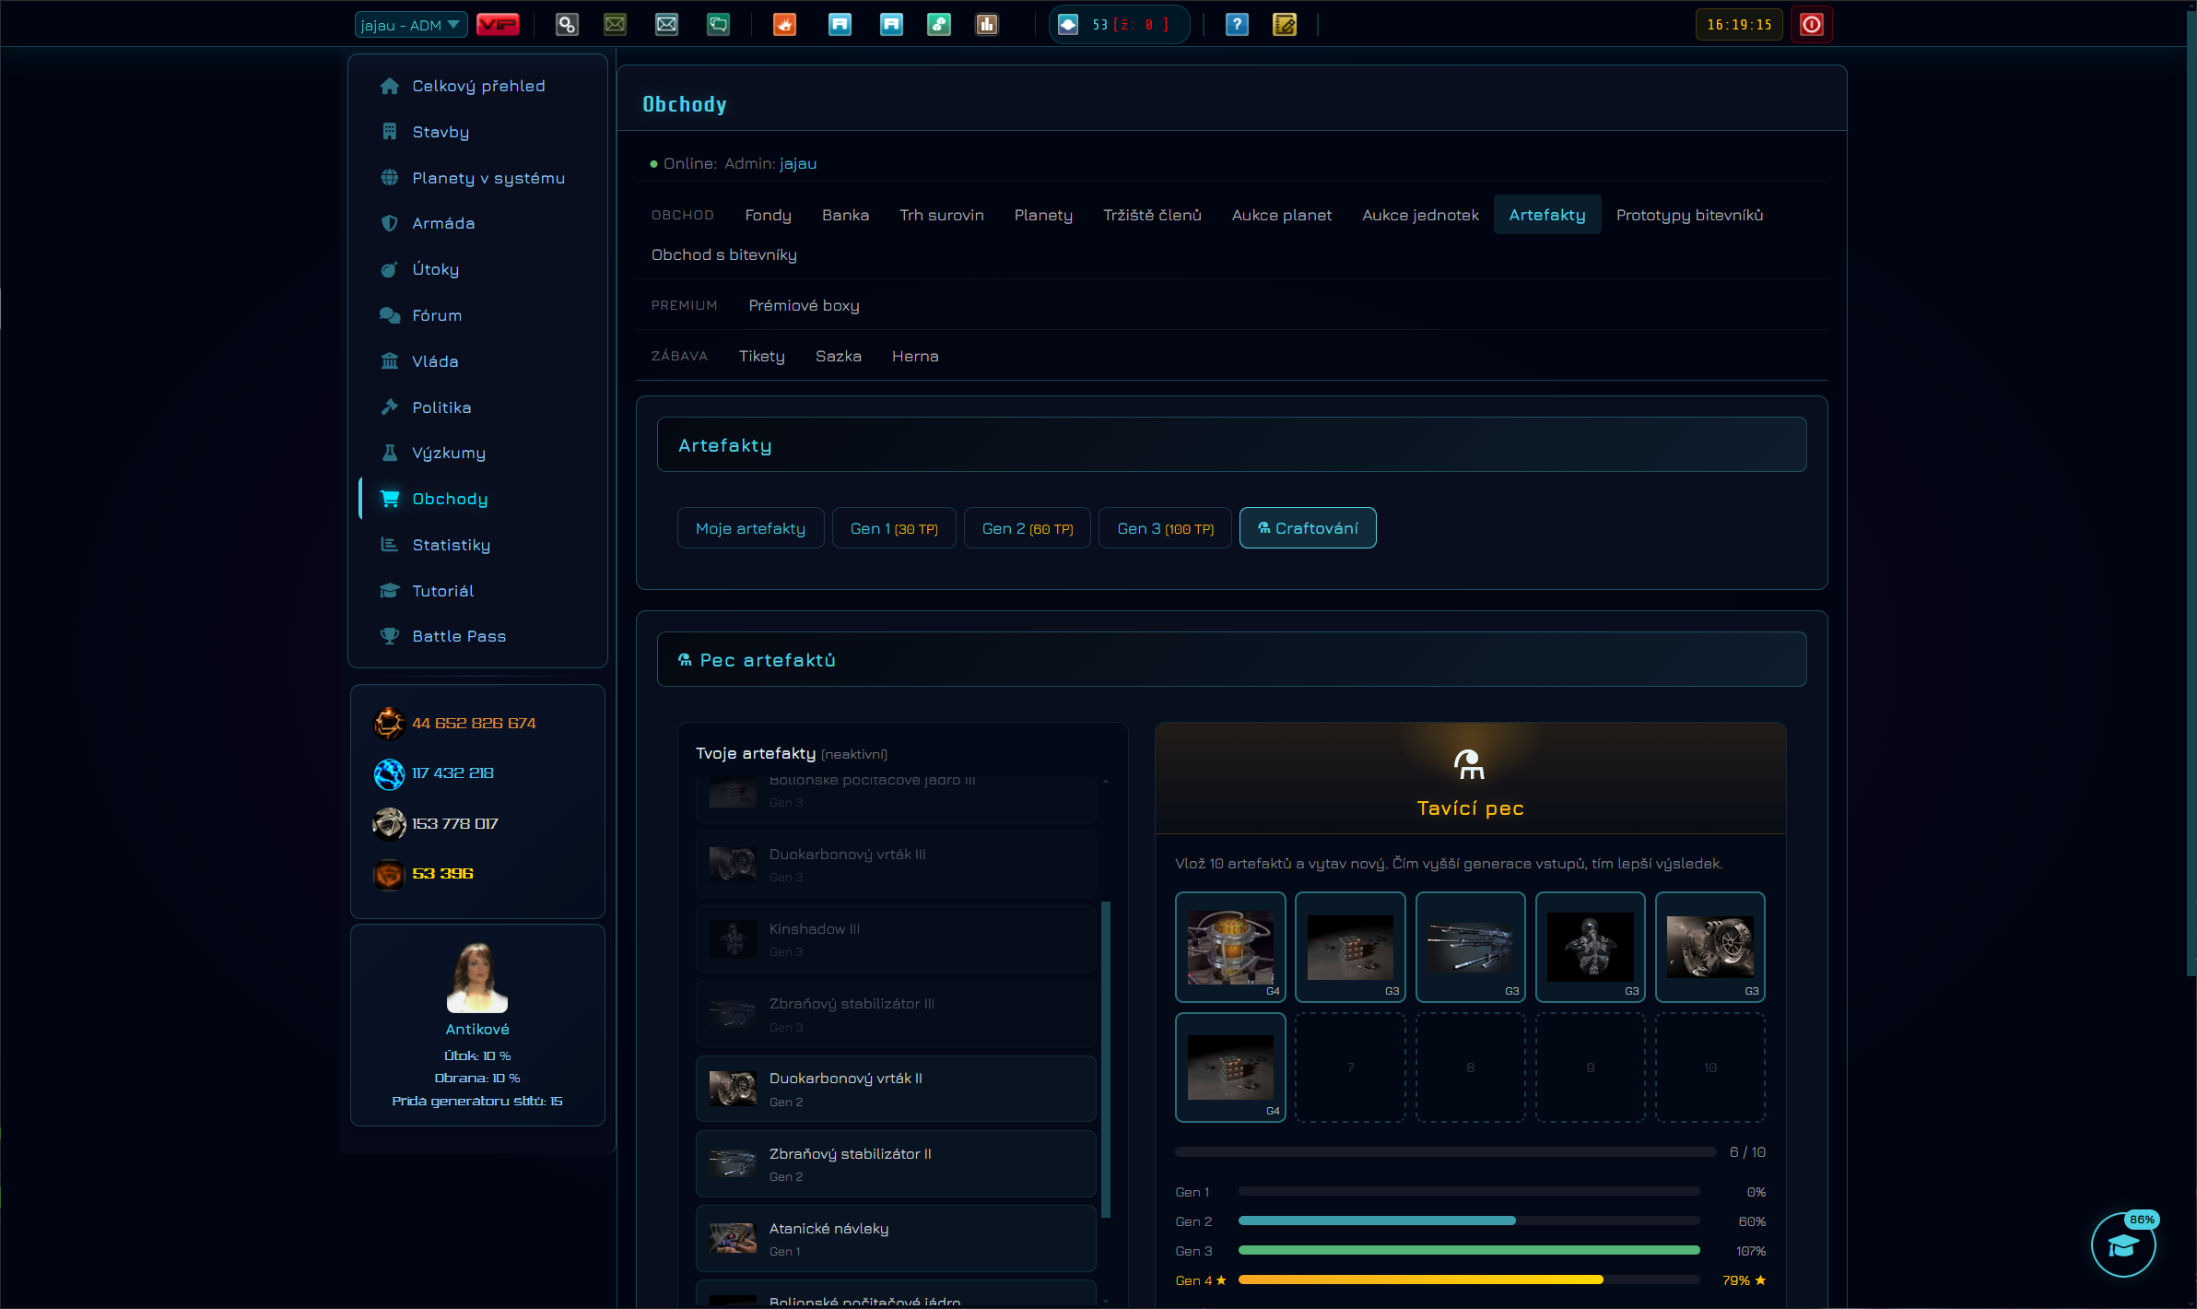Click the tutorial graduation cap badge
Screen dimensions: 2197x1309
(x=2123, y=1245)
